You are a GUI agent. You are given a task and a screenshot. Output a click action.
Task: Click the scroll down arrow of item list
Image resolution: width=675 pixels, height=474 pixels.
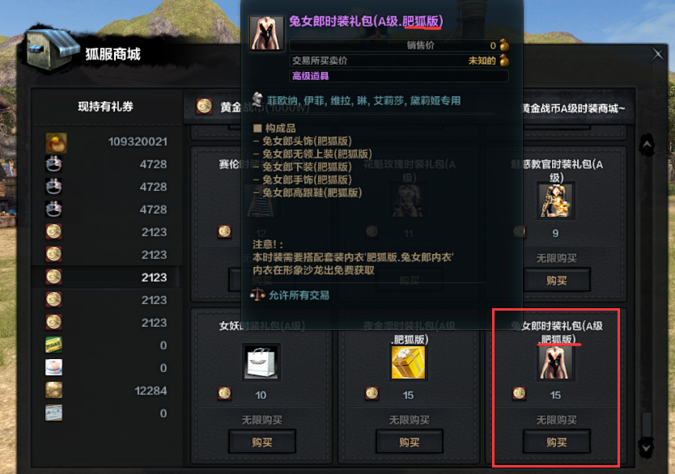click(647, 447)
